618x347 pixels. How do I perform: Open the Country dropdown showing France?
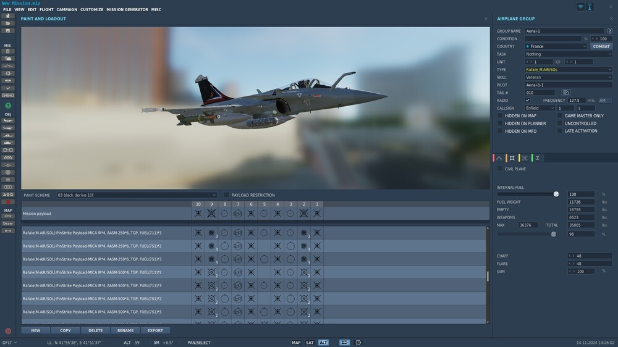(x=556, y=46)
